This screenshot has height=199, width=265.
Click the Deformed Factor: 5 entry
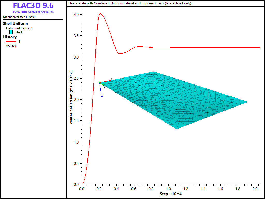point(19,28)
